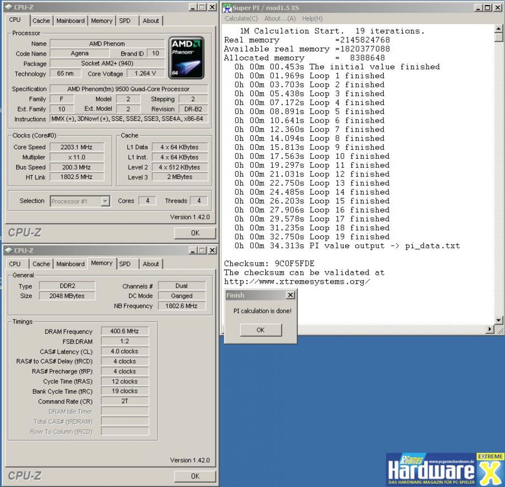Click the Specification AMD Phenom 9500 field
The height and width of the screenshot is (487, 505).
coord(128,89)
